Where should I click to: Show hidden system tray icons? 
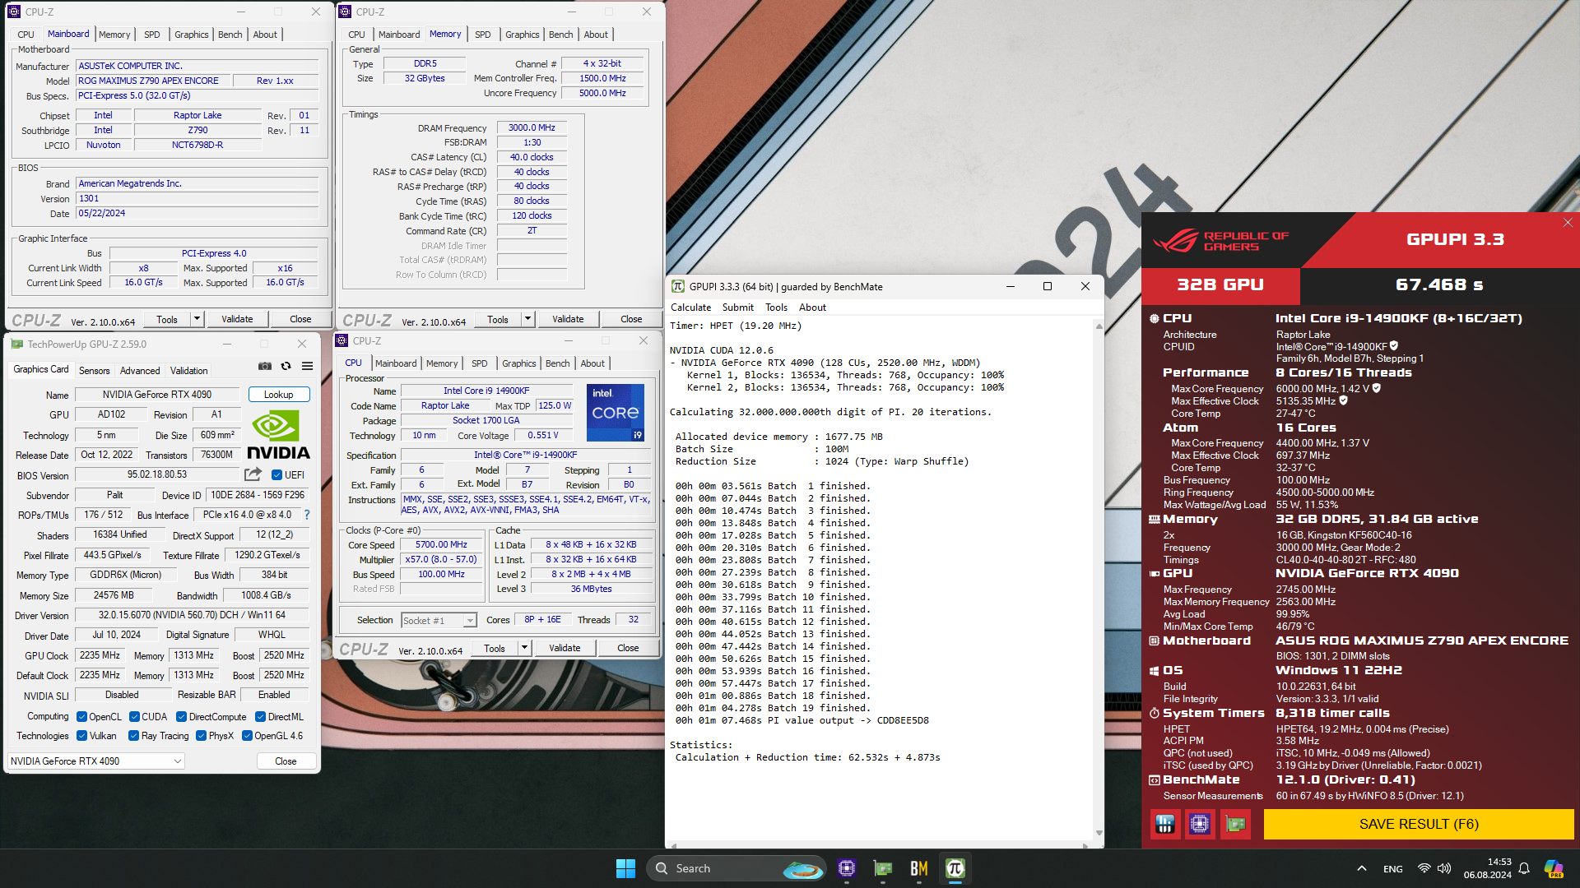(x=1362, y=868)
